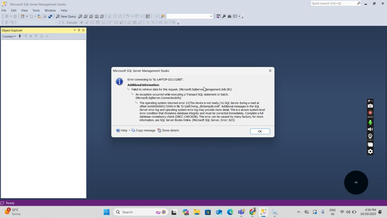387x218 pixels.
Task: Toggle the recorder webcam icon
Action: tap(370, 136)
